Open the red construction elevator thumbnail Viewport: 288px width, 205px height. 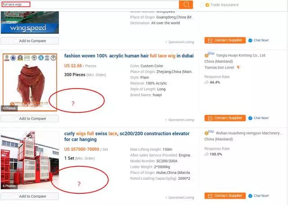(30, 160)
